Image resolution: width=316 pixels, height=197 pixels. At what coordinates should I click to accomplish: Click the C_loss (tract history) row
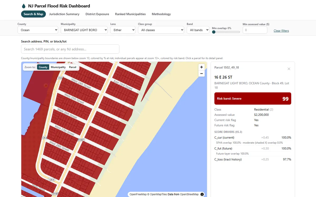[x=253, y=159]
